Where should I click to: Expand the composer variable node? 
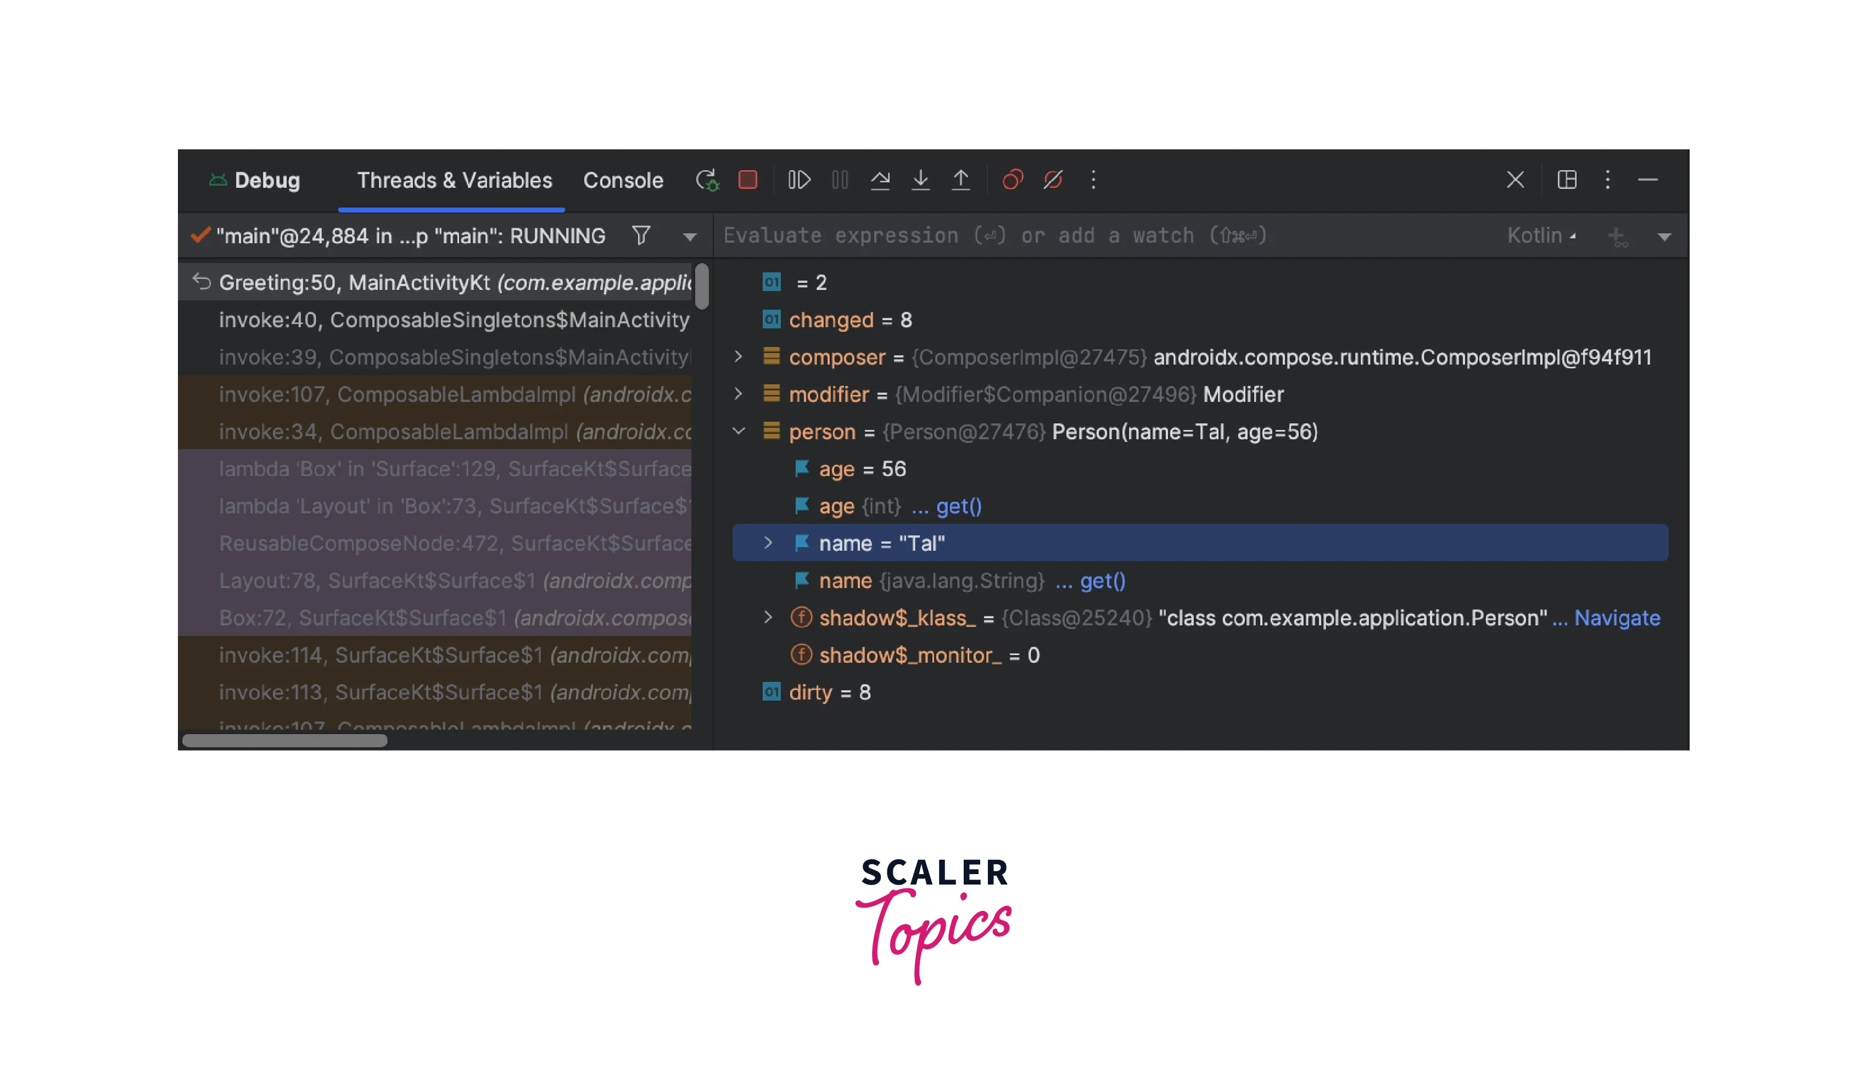point(738,357)
